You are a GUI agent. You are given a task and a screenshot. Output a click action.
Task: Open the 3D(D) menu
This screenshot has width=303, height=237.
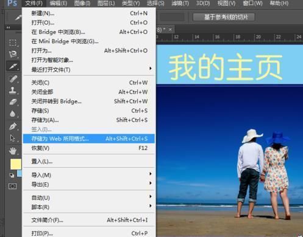pos(203,3)
